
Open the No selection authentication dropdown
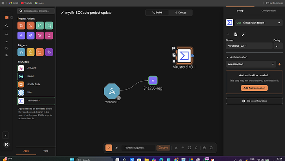click(251, 64)
